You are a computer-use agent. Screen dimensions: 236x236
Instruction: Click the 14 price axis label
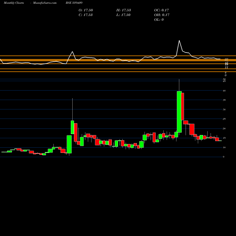point(224,147)
